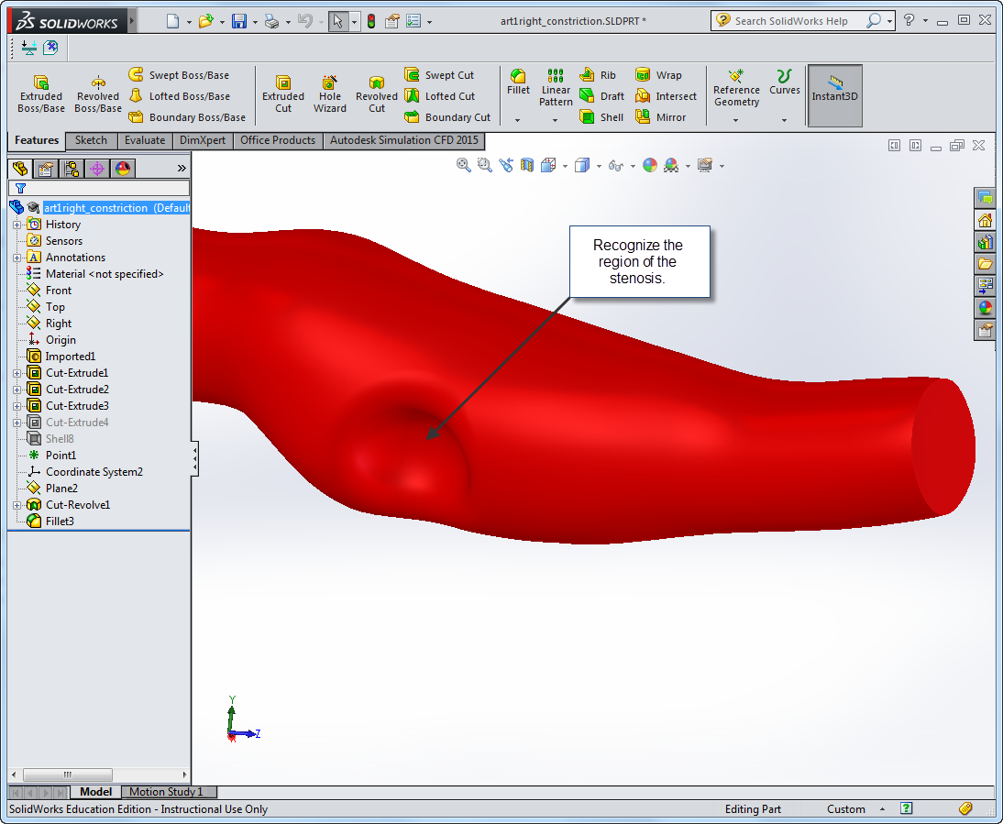Use the Linear Pattern tool
Screen dimensions: 1003x824
pos(556,88)
